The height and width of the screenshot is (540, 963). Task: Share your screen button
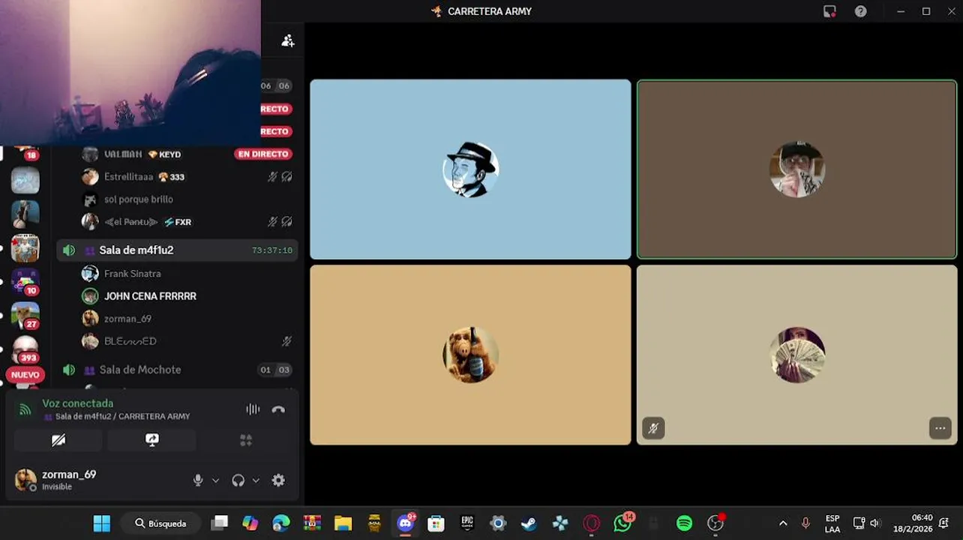[151, 440]
